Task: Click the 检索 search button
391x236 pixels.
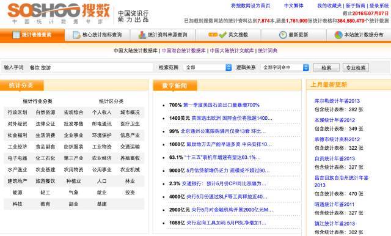Action: click(326, 68)
